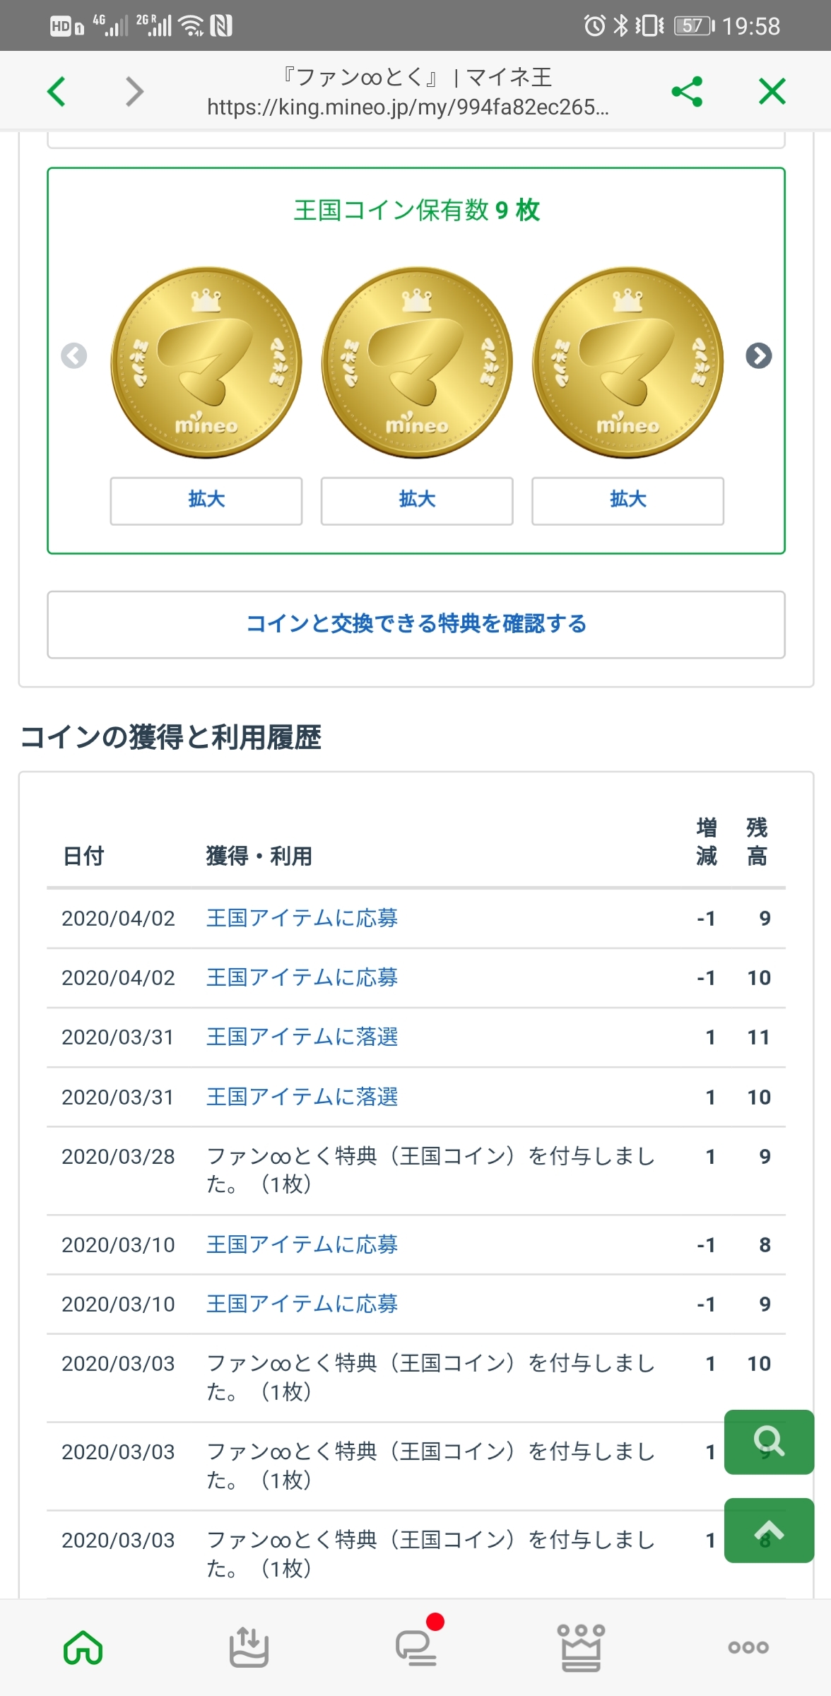The image size is (831, 1696).
Task: Enlarge the first coin with 拡大 button
Action: pyautogui.click(x=206, y=500)
